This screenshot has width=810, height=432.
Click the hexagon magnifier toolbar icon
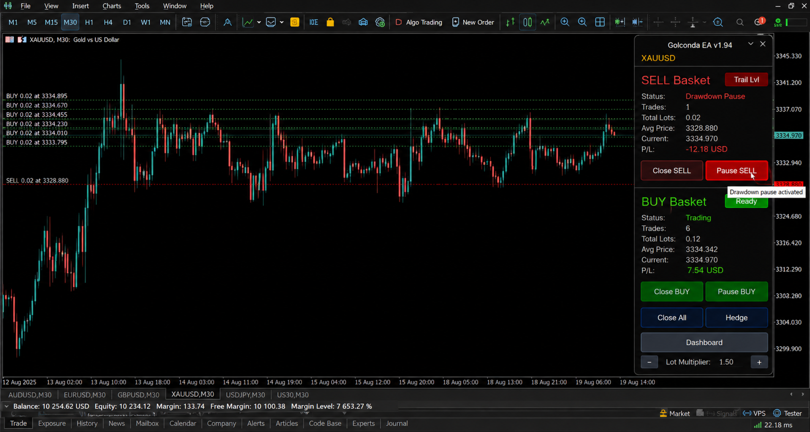(718, 22)
